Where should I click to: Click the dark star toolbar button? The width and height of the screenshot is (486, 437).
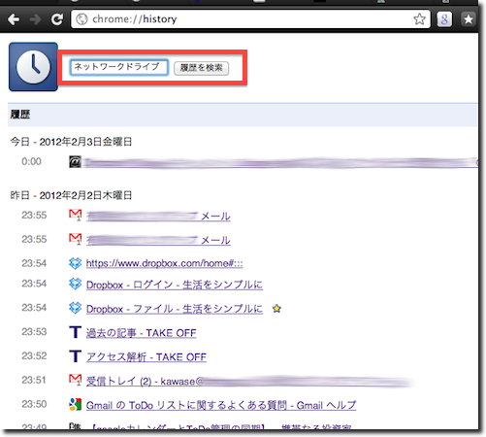coord(469,19)
